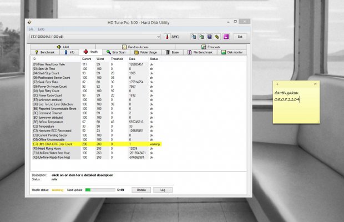Click the copy screenshot icon
344x222 pixels.
[201, 37]
